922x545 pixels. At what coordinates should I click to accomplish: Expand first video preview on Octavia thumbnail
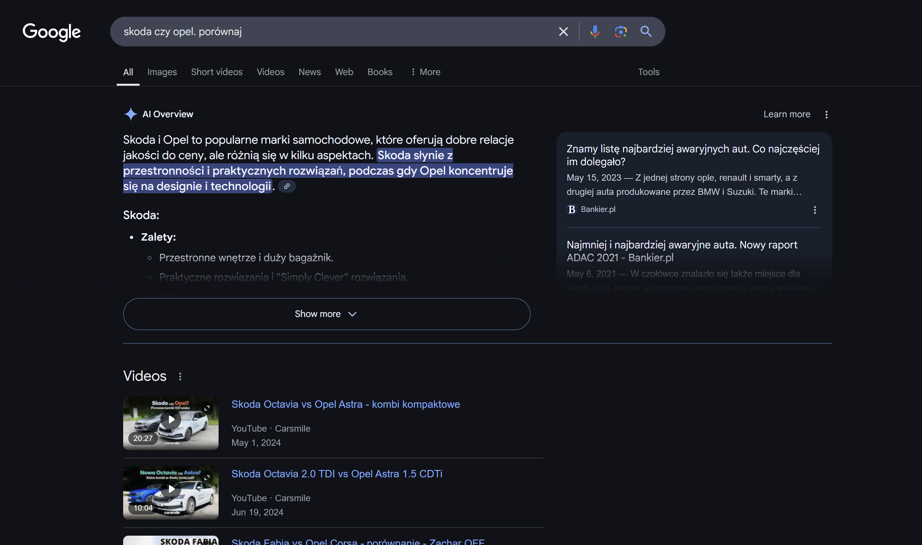(207, 408)
